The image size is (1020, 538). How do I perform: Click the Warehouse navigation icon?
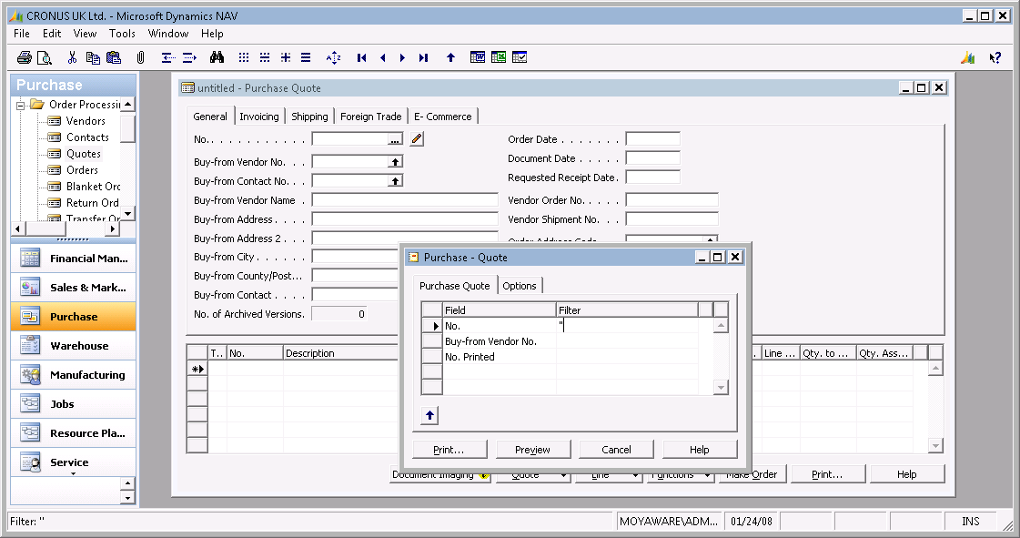point(30,345)
